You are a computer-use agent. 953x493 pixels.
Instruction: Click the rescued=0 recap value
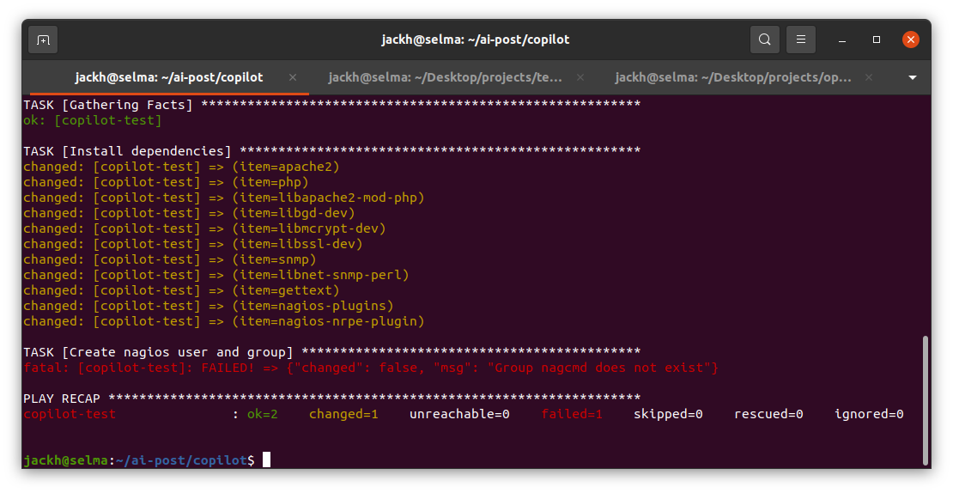(768, 414)
